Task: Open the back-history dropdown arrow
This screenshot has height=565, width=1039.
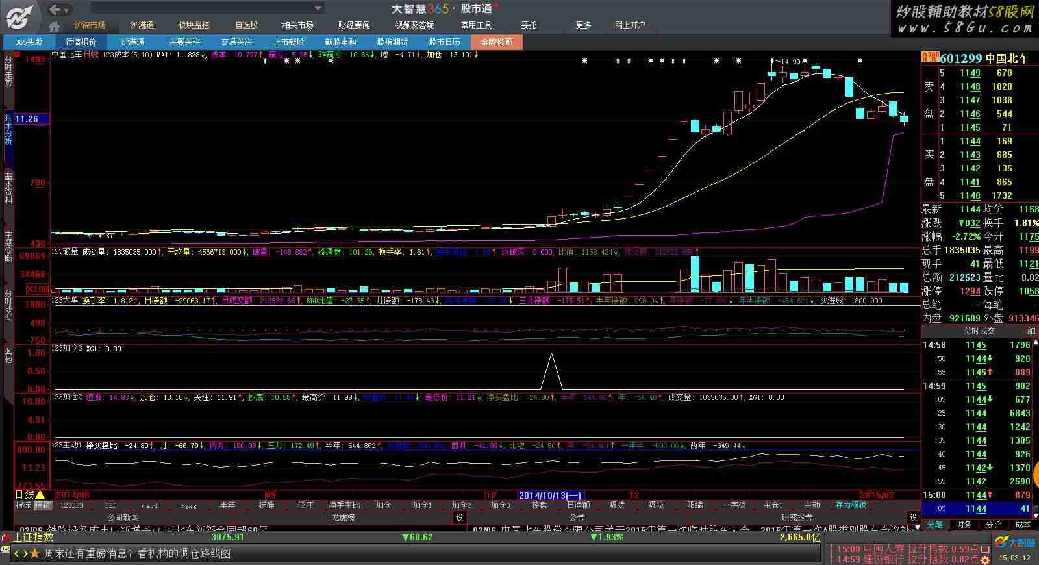Action: (67, 10)
